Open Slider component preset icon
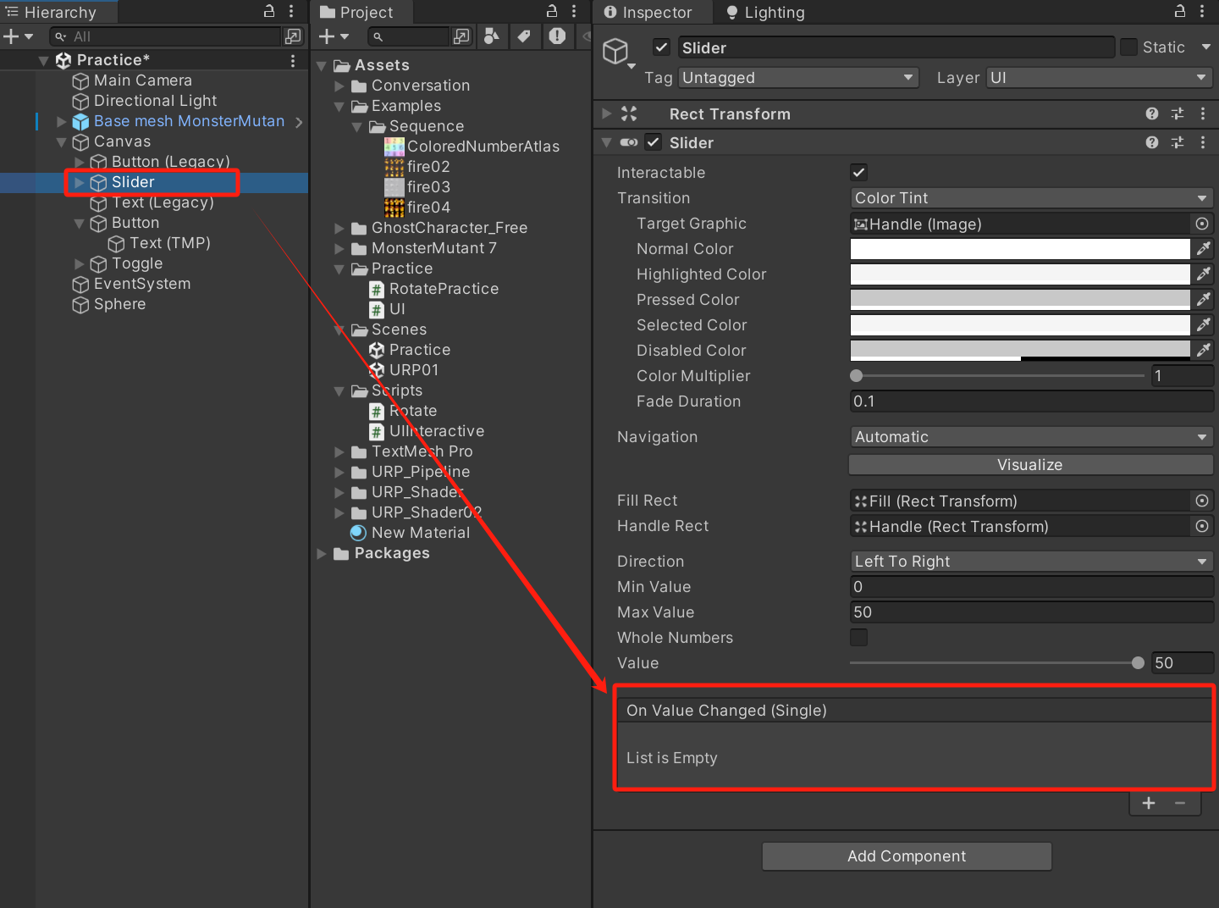 pyautogui.click(x=1178, y=142)
